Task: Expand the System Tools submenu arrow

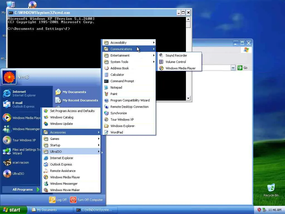Action: click(154, 62)
